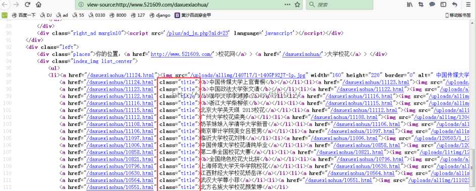
Task: Open line 97's leading 11124.html link
Action: (x=120, y=82)
